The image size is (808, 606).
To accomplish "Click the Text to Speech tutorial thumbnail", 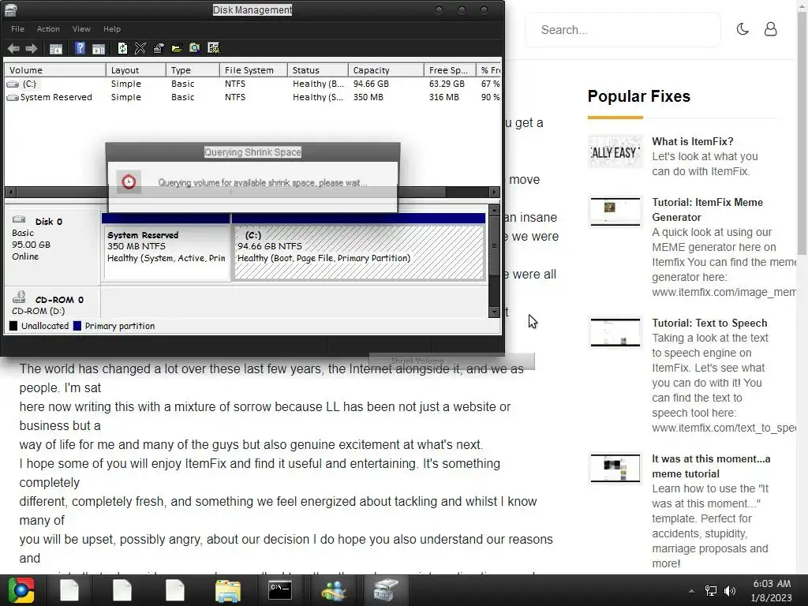I will point(615,332).
